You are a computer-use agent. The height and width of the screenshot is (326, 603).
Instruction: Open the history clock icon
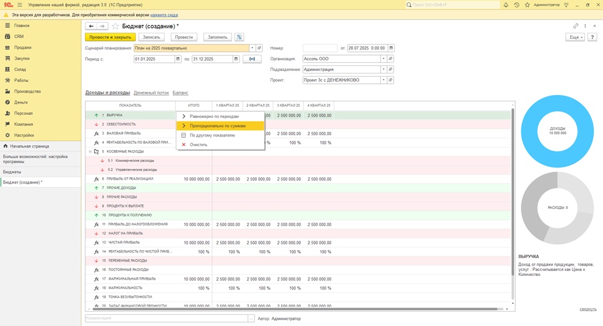516,5
